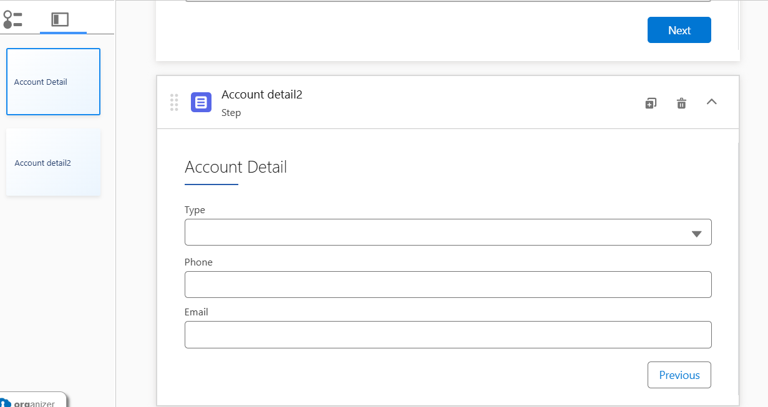This screenshot has height=407, width=768.
Task: Click the Account detail2 step title
Action: 261,95
